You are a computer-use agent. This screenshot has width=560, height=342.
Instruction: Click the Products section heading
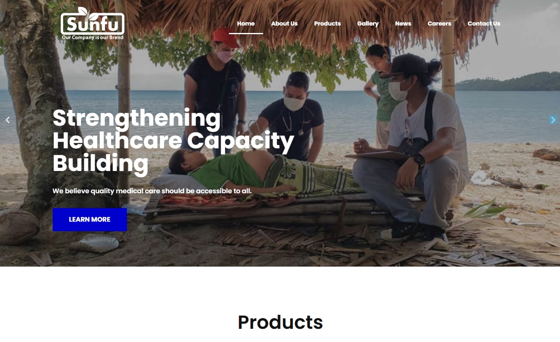[x=280, y=322]
